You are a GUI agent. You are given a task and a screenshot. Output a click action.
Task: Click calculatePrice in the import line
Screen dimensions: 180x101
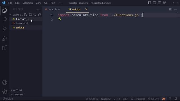[x=85, y=15]
